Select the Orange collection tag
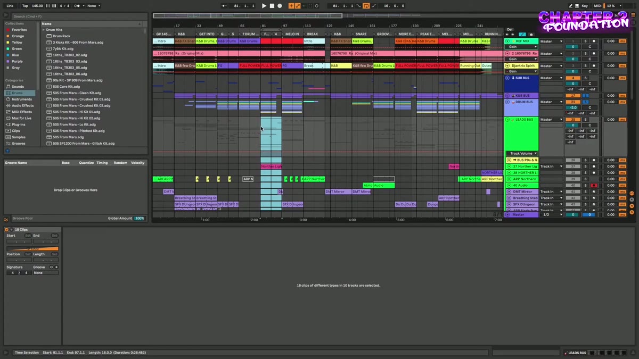This screenshot has width=639, height=359. coord(18,36)
